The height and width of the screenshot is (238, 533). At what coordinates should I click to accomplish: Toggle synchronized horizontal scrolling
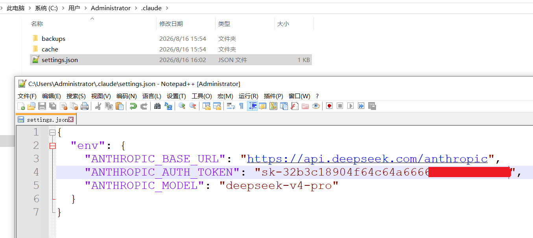click(x=217, y=106)
